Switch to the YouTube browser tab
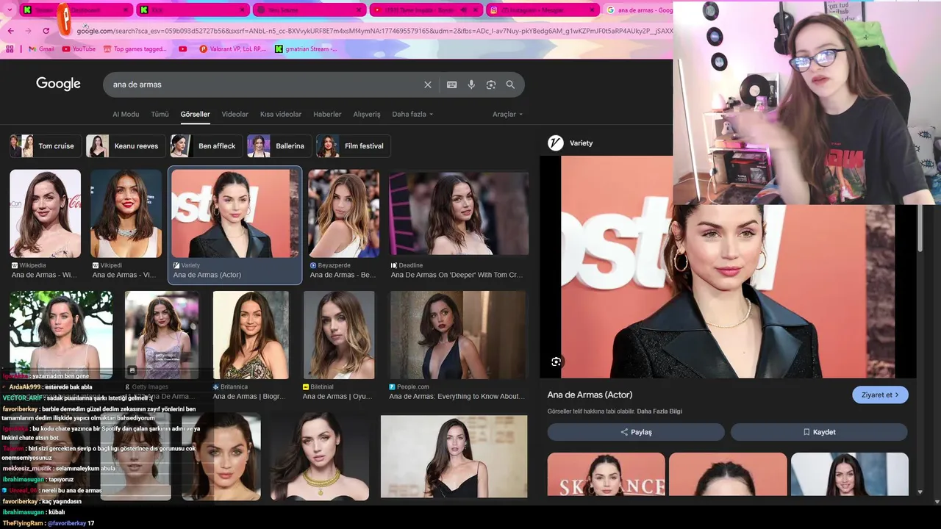The image size is (941, 529). pyautogui.click(x=425, y=10)
